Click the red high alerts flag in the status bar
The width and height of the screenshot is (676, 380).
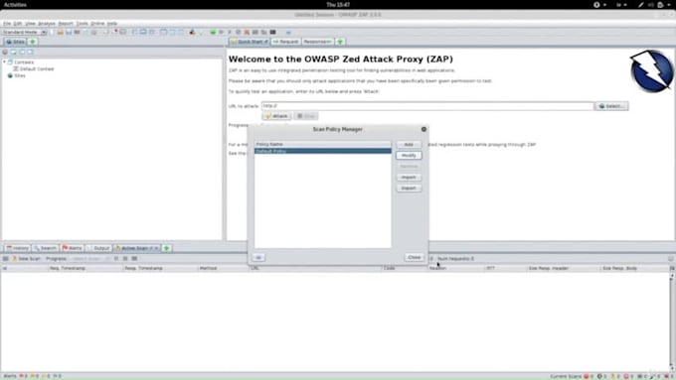(21, 376)
